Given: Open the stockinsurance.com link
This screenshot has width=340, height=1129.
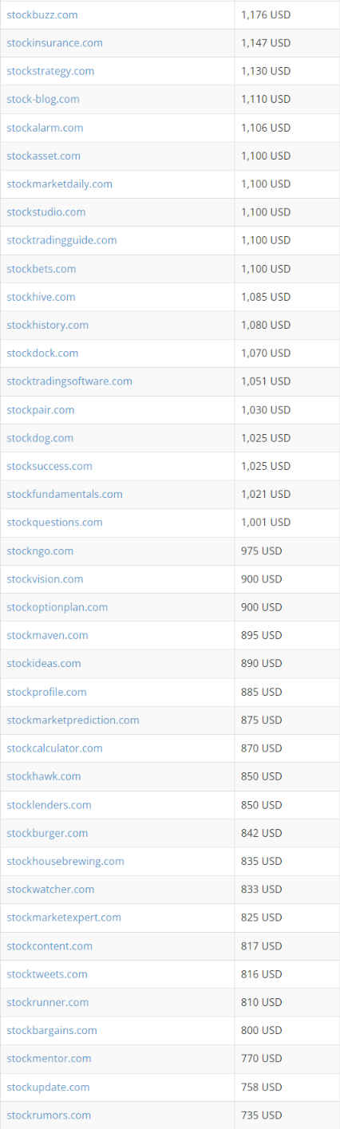Looking at the screenshot, I should (x=54, y=43).
